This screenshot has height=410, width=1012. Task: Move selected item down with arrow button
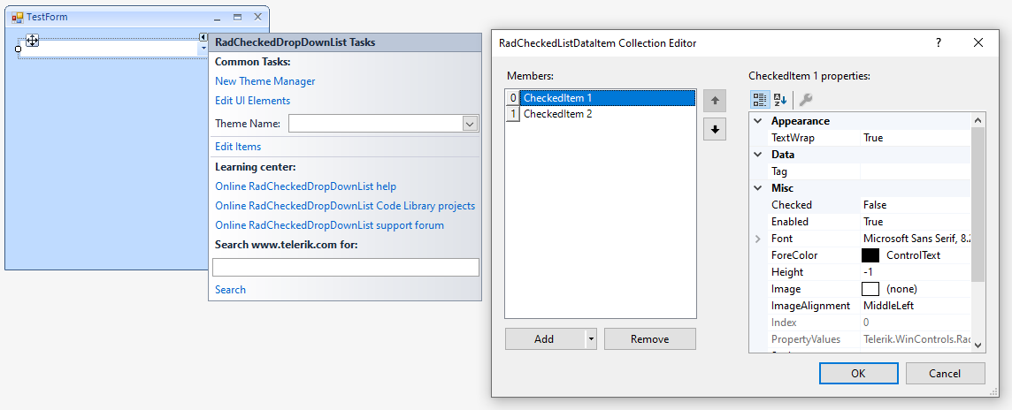[x=715, y=129]
